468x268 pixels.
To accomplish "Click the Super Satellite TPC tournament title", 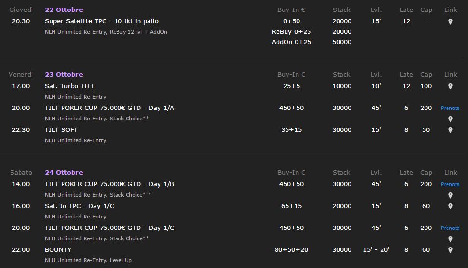I will [101, 21].
